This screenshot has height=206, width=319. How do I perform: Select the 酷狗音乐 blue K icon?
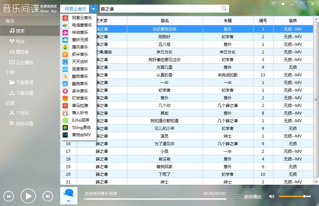point(65,84)
